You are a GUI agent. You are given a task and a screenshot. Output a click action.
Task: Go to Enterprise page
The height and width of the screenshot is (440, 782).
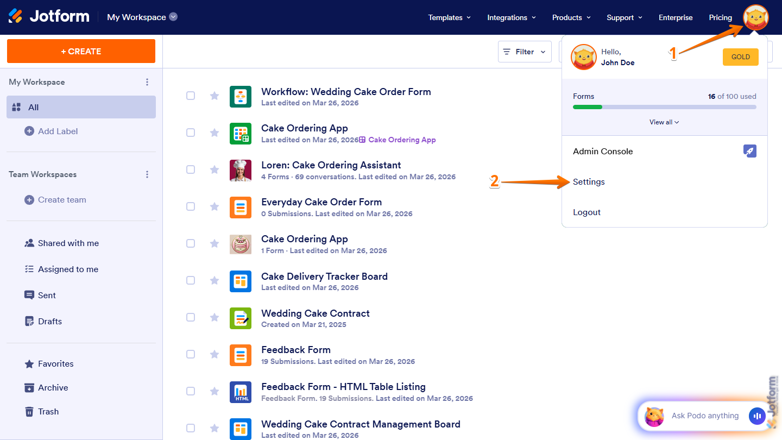point(676,17)
